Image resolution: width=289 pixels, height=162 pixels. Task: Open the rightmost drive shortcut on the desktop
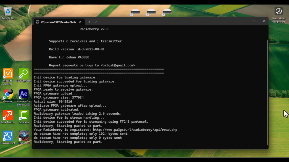[x=167, y=11]
